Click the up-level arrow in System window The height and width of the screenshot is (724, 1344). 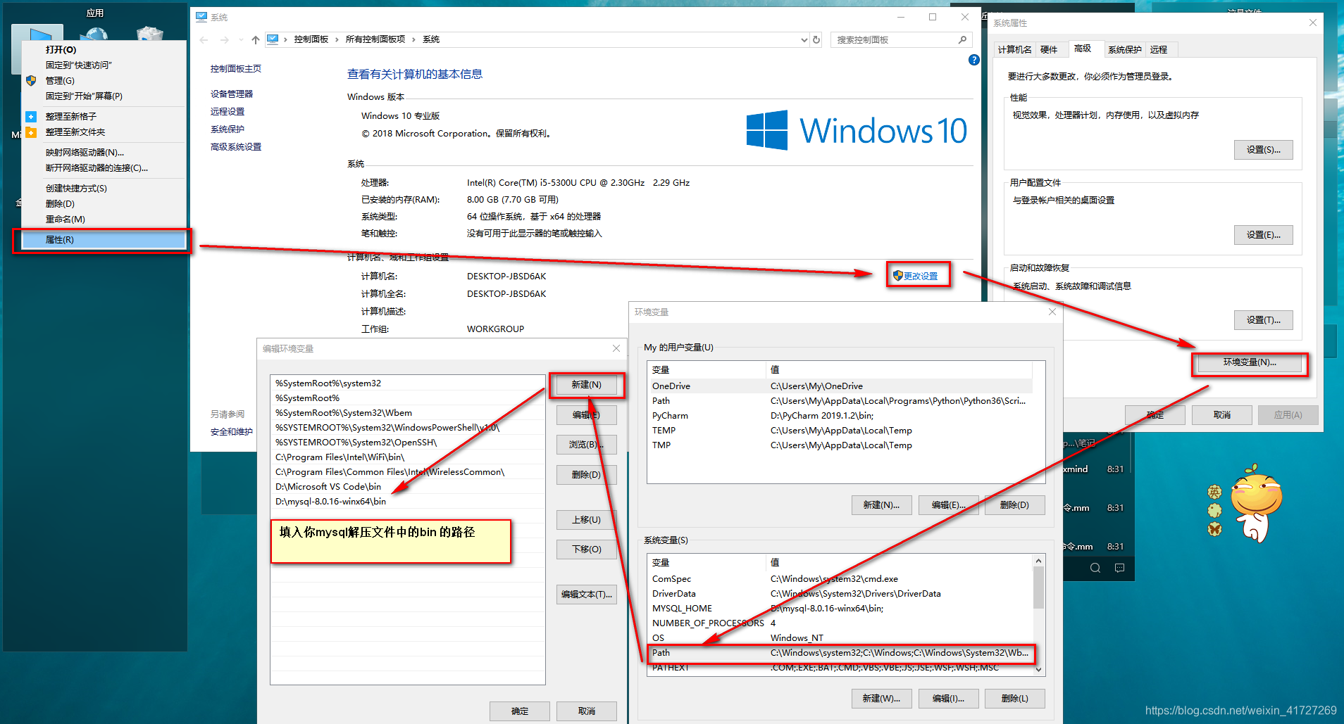tap(255, 40)
